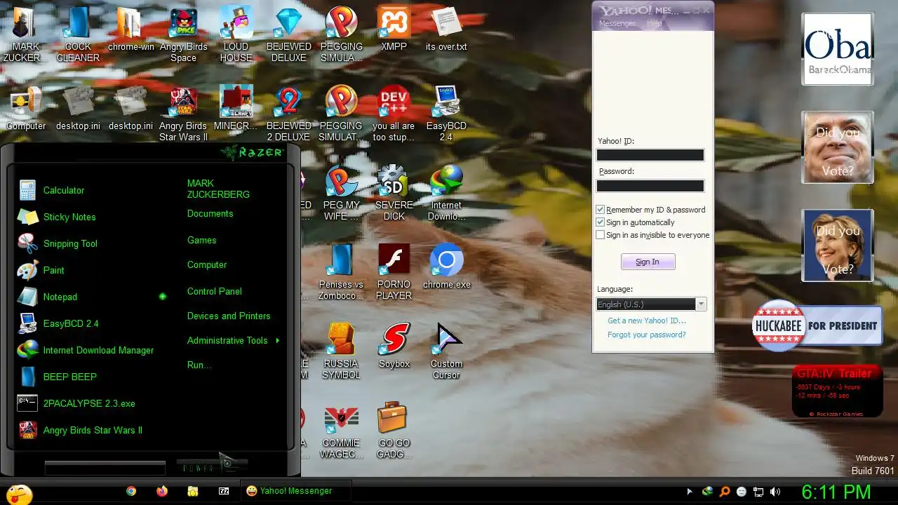The height and width of the screenshot is (505, 898).
Task: Open Firefox from the taskbar
Action: 162,492
